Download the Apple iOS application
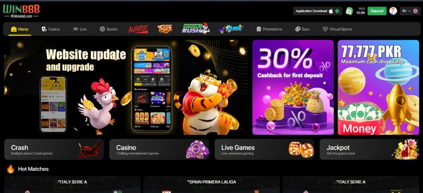The height and width of the screenshot is (193, 423). (x=331, y=11)
